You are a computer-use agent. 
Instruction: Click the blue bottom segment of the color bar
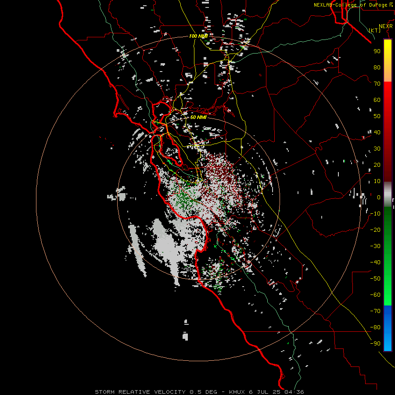[388, 328]
